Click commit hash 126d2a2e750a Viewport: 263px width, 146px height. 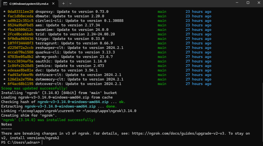[21, 79]
